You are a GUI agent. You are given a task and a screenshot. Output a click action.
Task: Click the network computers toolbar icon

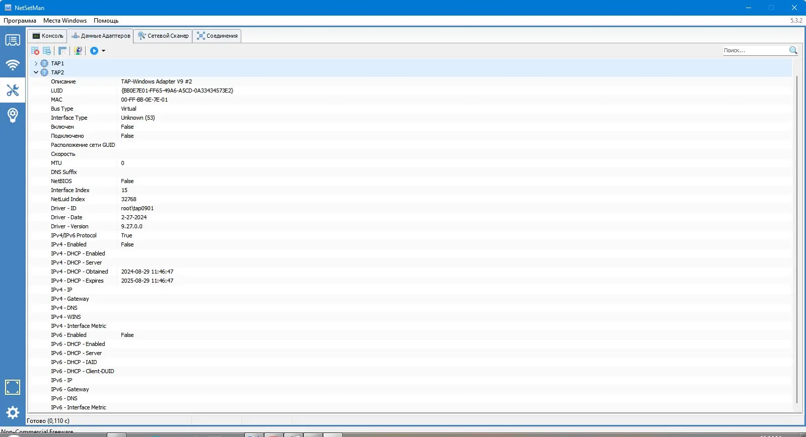(x=78, y=51)
